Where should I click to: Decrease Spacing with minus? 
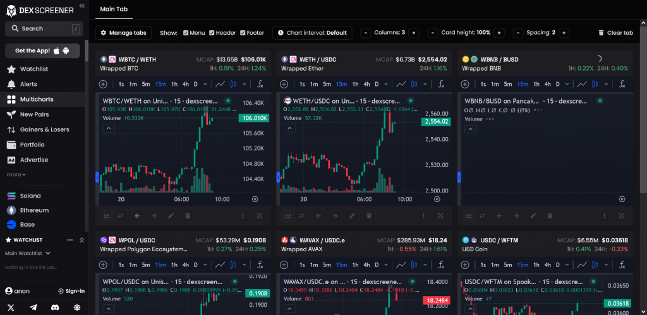[518, 33]
